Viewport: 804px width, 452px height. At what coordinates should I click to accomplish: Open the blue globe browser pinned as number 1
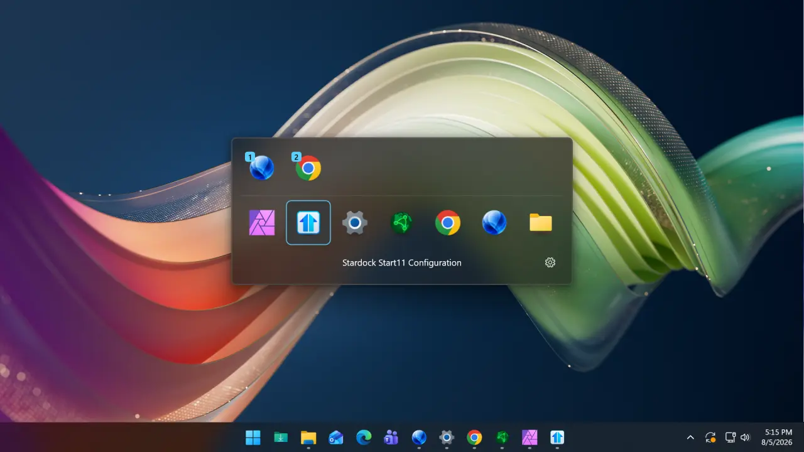[x=261, y=168]
